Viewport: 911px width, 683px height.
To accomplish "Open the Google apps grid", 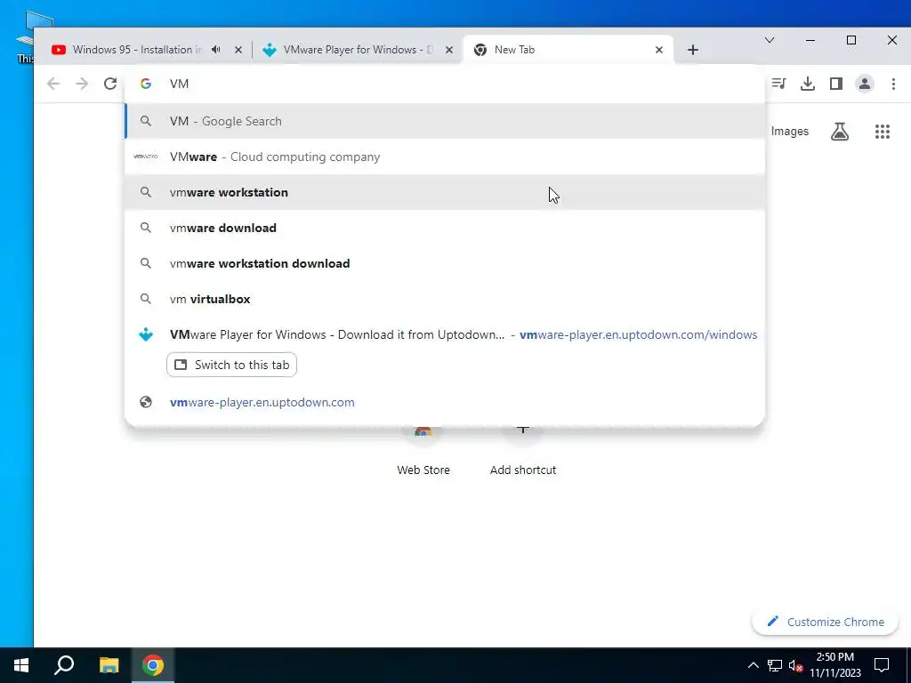I will click(882, 132).
